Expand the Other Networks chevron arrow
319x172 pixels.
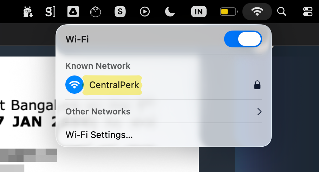[259, 112]
